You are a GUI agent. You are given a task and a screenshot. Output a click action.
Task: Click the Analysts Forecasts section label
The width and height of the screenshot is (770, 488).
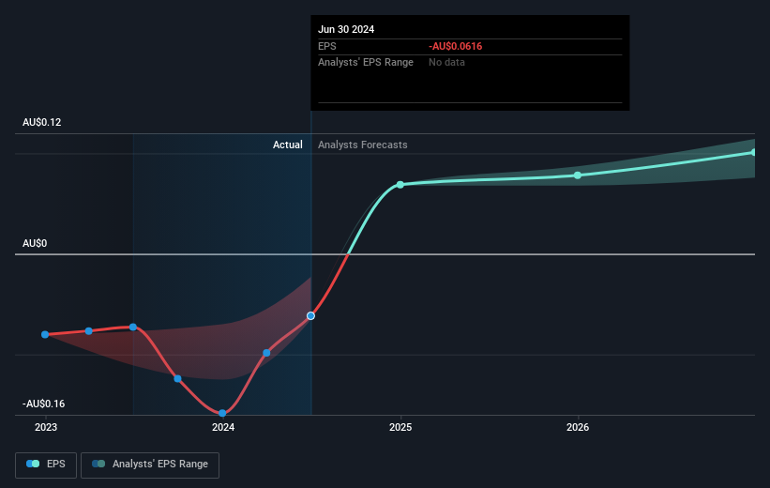362,145
